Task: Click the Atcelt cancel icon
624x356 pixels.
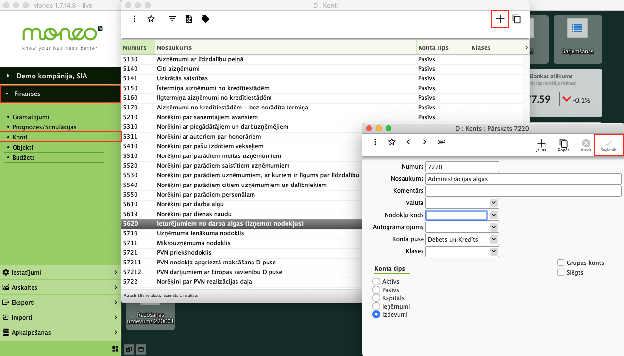Action: [586, 145]
